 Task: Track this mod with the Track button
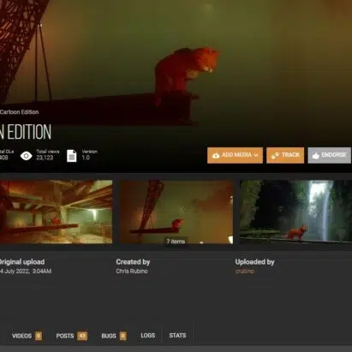click(285, 155)
